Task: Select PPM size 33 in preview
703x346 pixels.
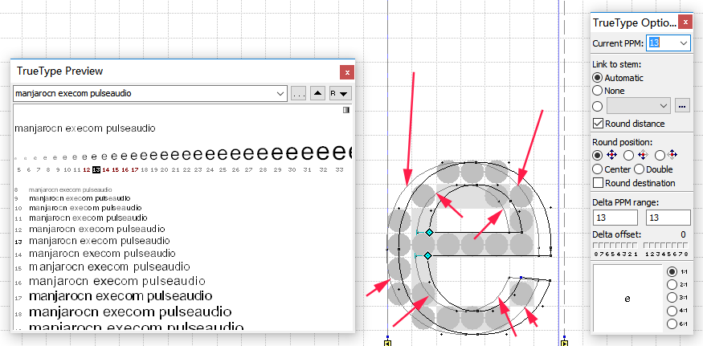Action: [339, 170]
